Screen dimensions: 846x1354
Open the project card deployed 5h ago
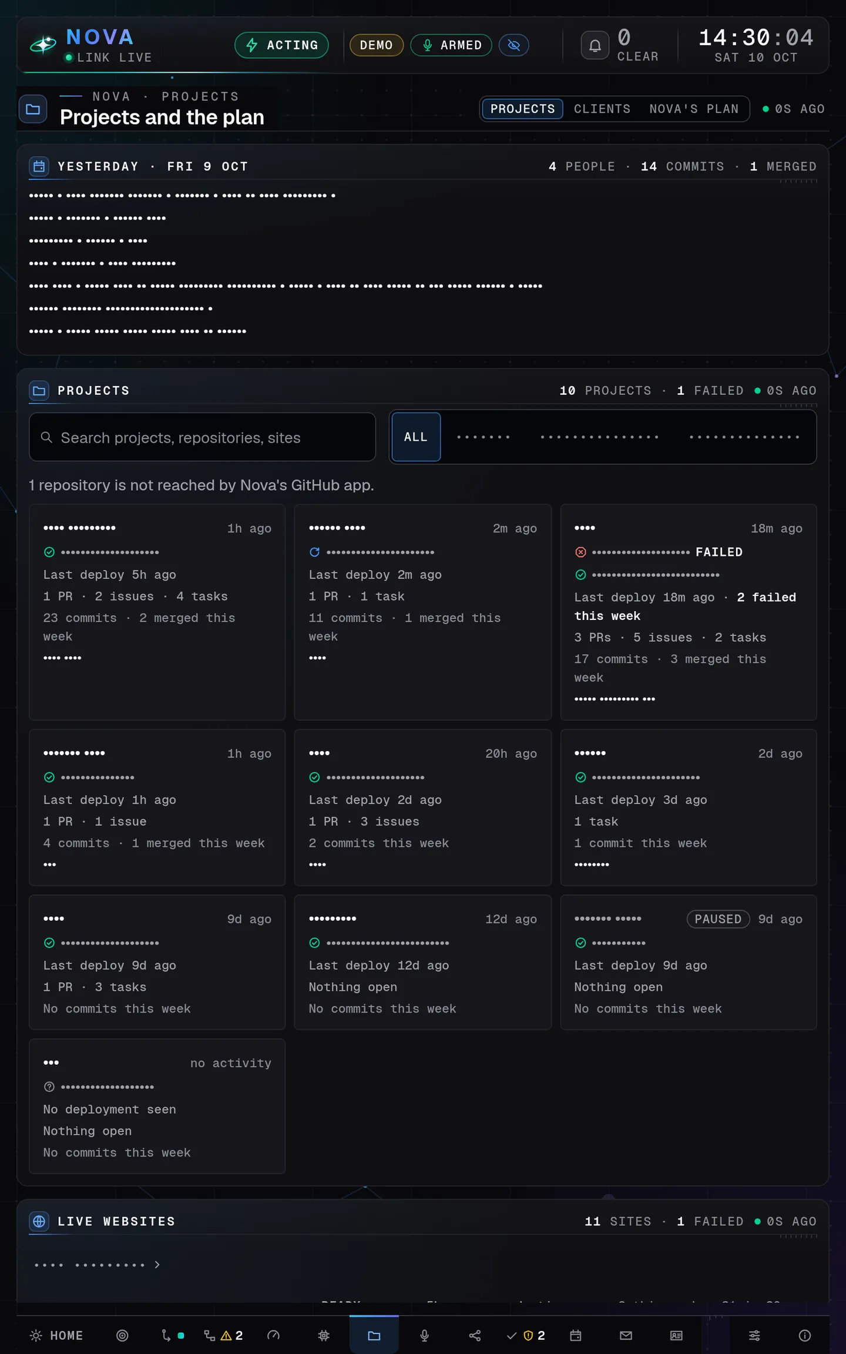pyautogui.click(x=157, y=612)
